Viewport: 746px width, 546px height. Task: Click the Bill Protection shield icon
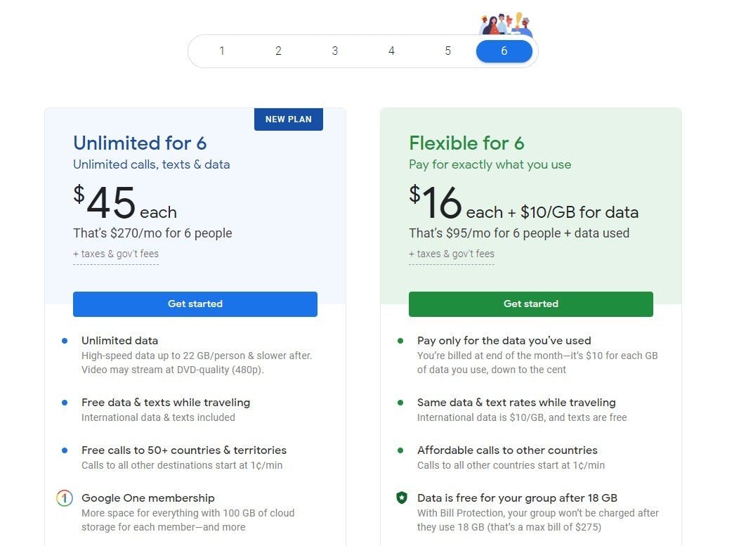click(x=402, y=498)
